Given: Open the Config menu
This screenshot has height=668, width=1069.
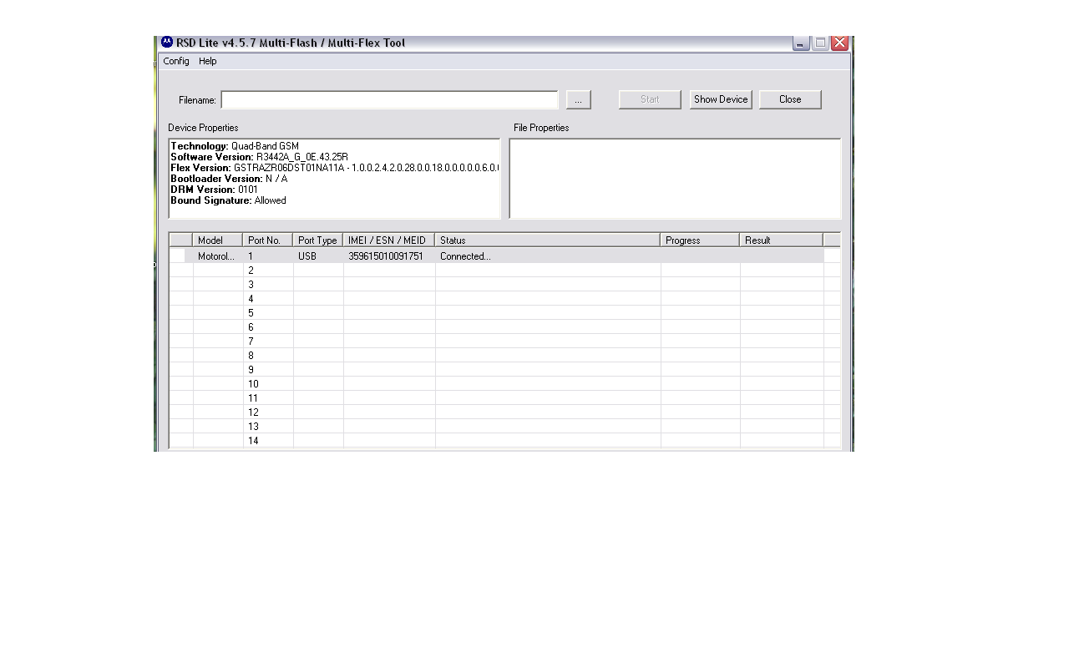Looking at the screenshot, I should 176,61.
